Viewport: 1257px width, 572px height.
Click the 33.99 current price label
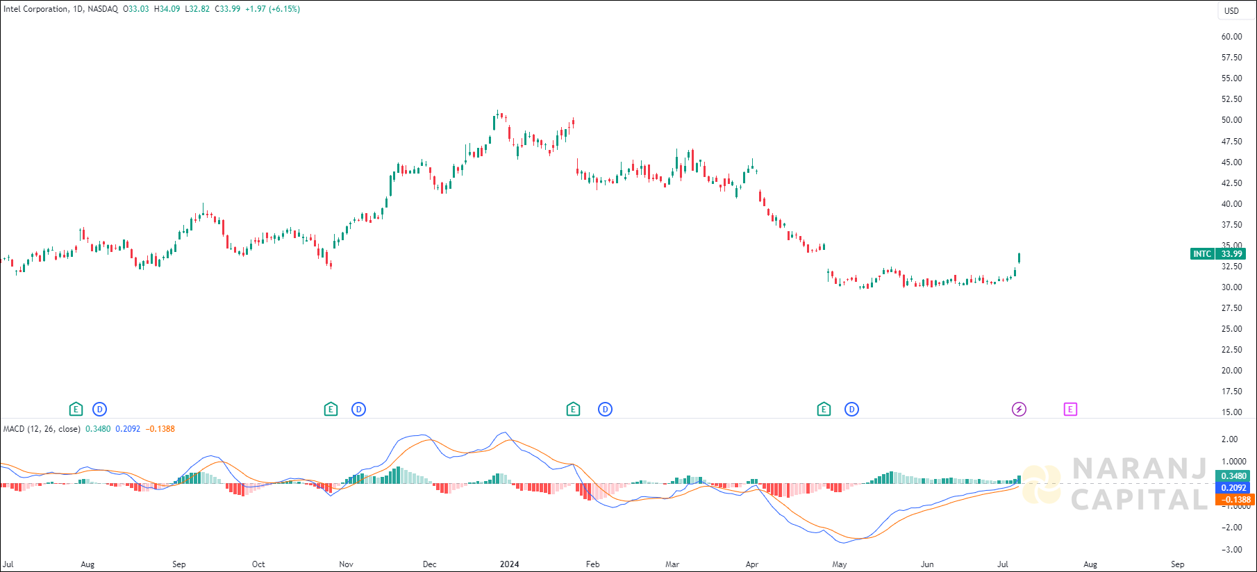click(x=1231, y=254)
